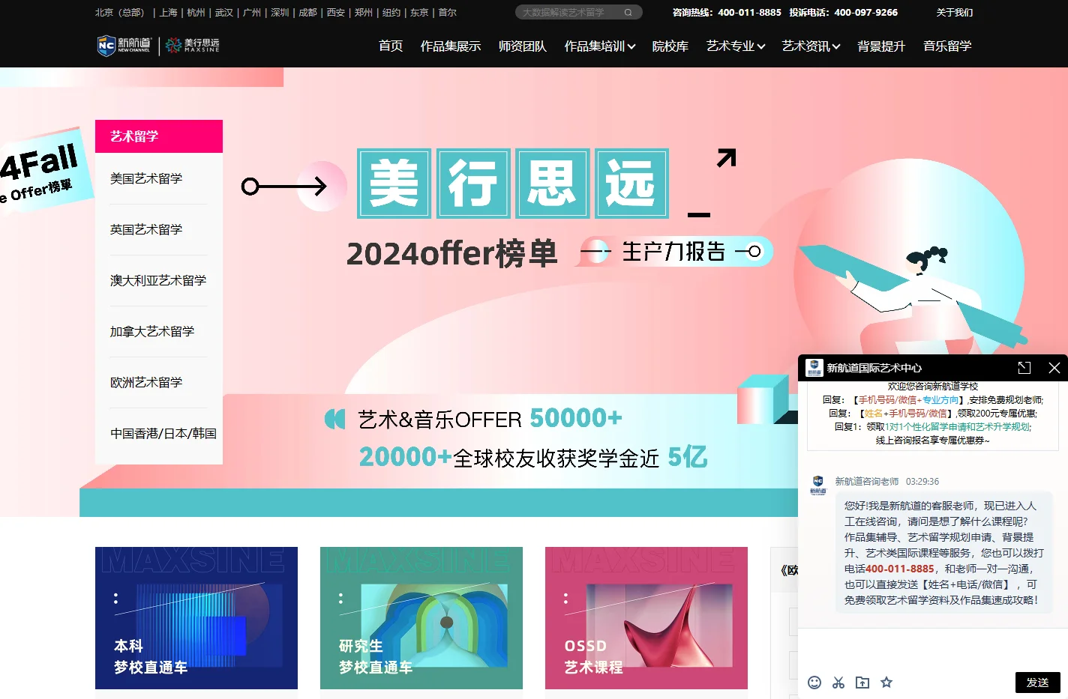Select the 首尔 city link
The image size is (1068, 699).
click(447, 13)
